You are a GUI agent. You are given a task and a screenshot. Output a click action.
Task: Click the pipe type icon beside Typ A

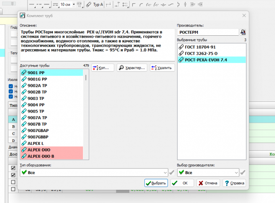coord(88,4)
